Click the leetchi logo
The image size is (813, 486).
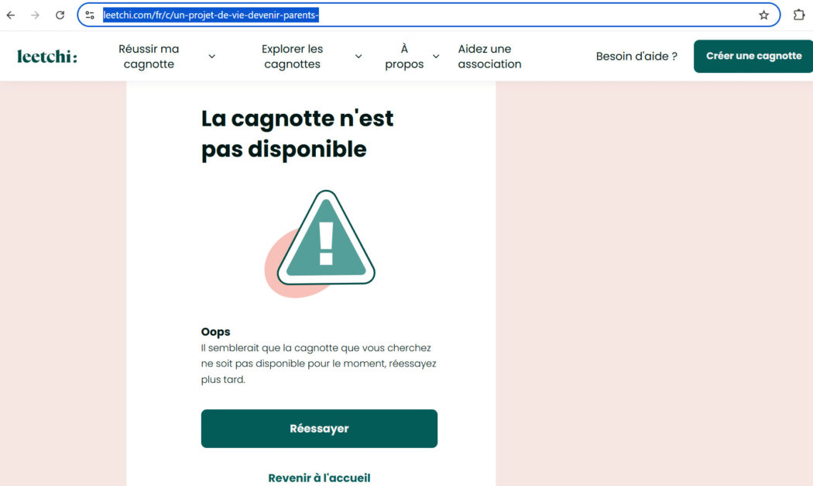click(46, 55)
